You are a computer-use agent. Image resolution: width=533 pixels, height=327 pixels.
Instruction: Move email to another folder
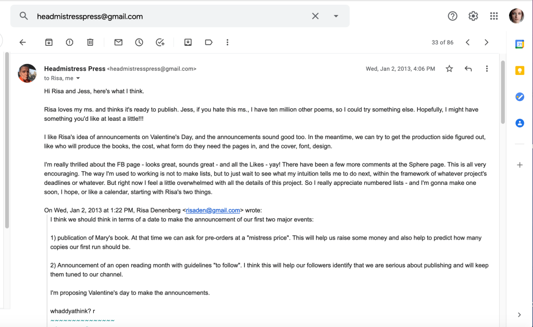[x=188, y=42]
